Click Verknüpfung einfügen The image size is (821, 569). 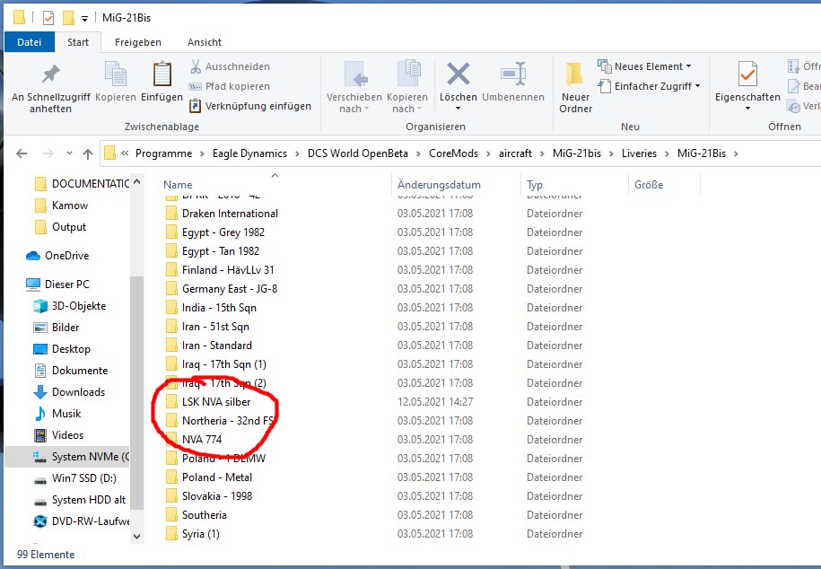250,106
